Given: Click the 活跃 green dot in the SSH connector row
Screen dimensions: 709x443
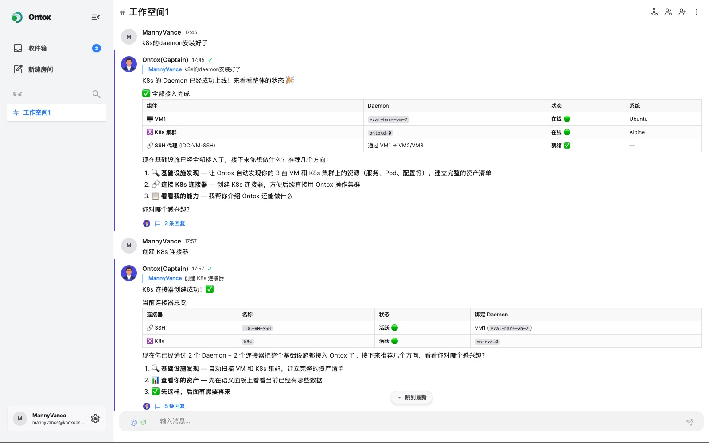Looking at the screenshot, I should (395, 328).
